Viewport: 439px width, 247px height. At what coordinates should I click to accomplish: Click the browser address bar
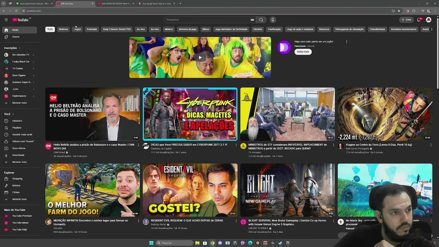(206, 11)
